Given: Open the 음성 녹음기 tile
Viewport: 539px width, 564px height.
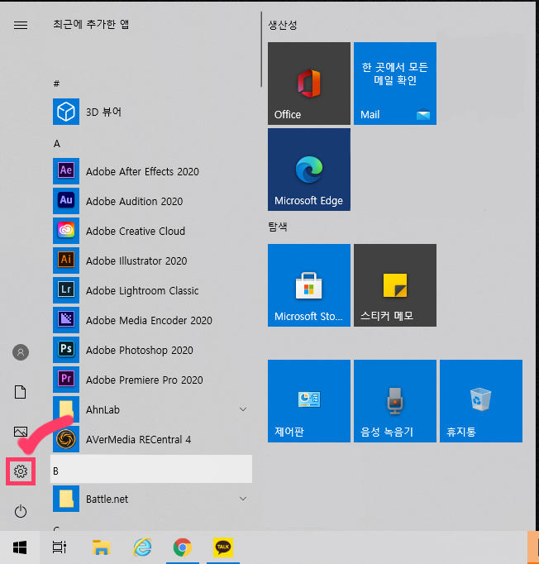Looking at the screenshot, I should (395, 401).
